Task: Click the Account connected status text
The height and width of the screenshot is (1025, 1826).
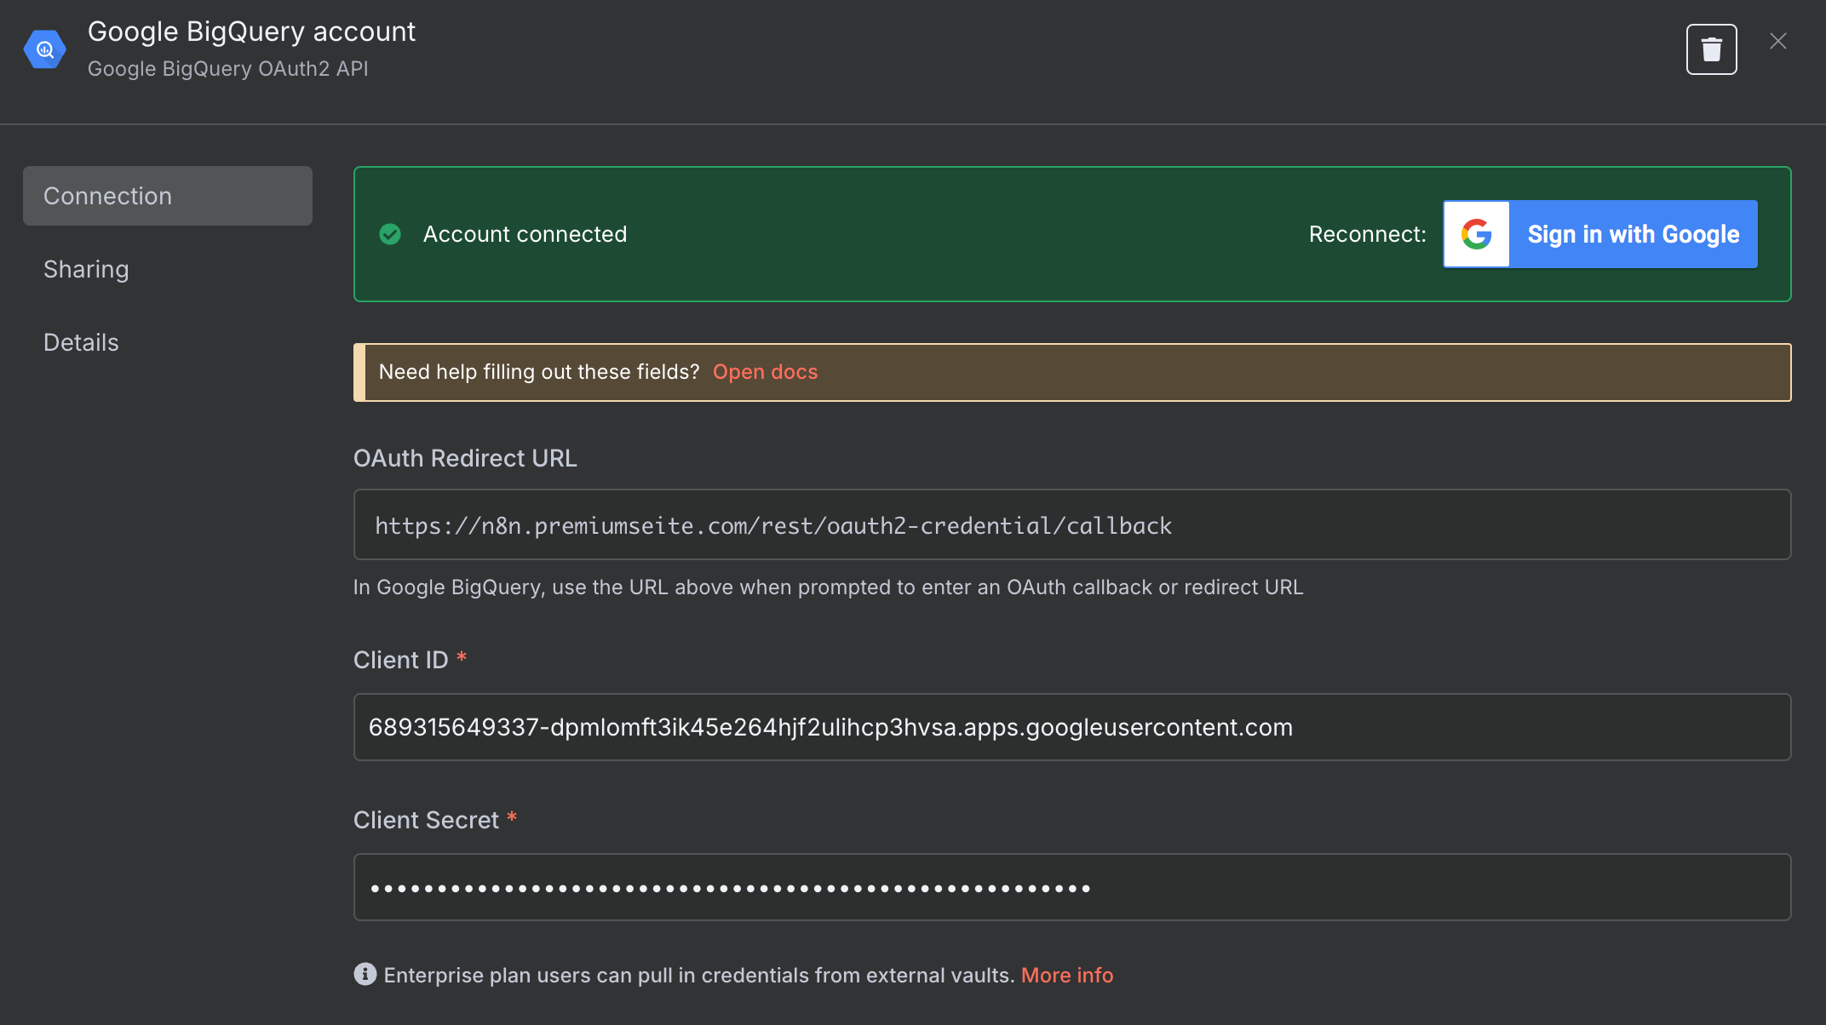Action: click(525, 234)
